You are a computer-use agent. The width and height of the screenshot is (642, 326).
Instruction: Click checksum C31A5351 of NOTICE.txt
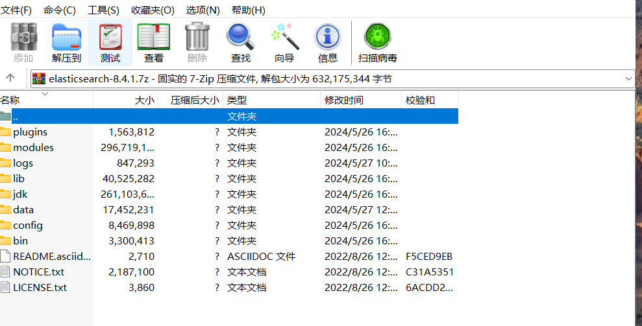pyautogui.click(x=430, y=272)
